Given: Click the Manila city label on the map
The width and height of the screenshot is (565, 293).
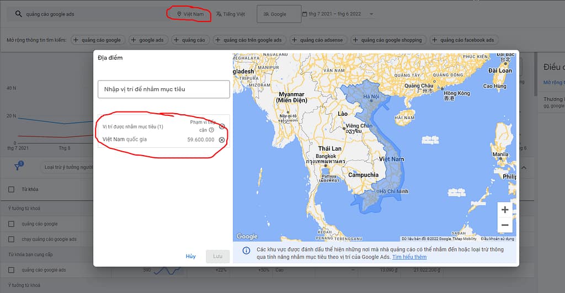Looking at the screenshot, I should (500, 155).
